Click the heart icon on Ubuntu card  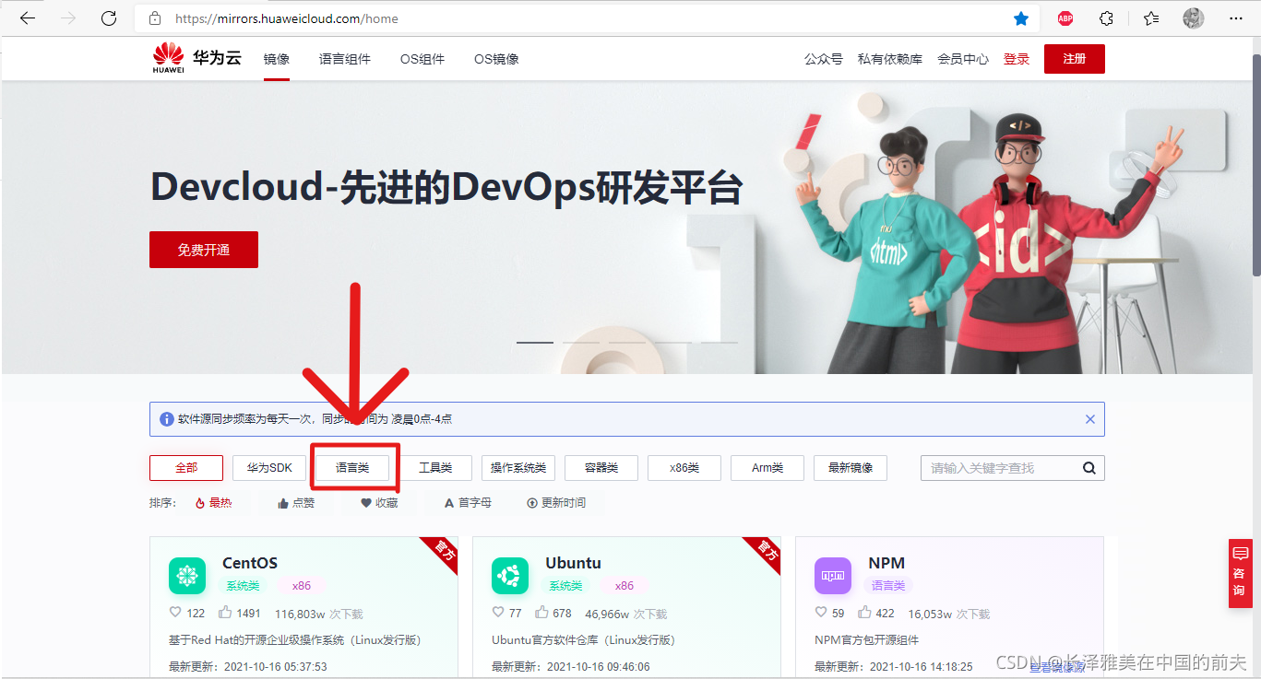pyautogui.click(x=498, y=613)
